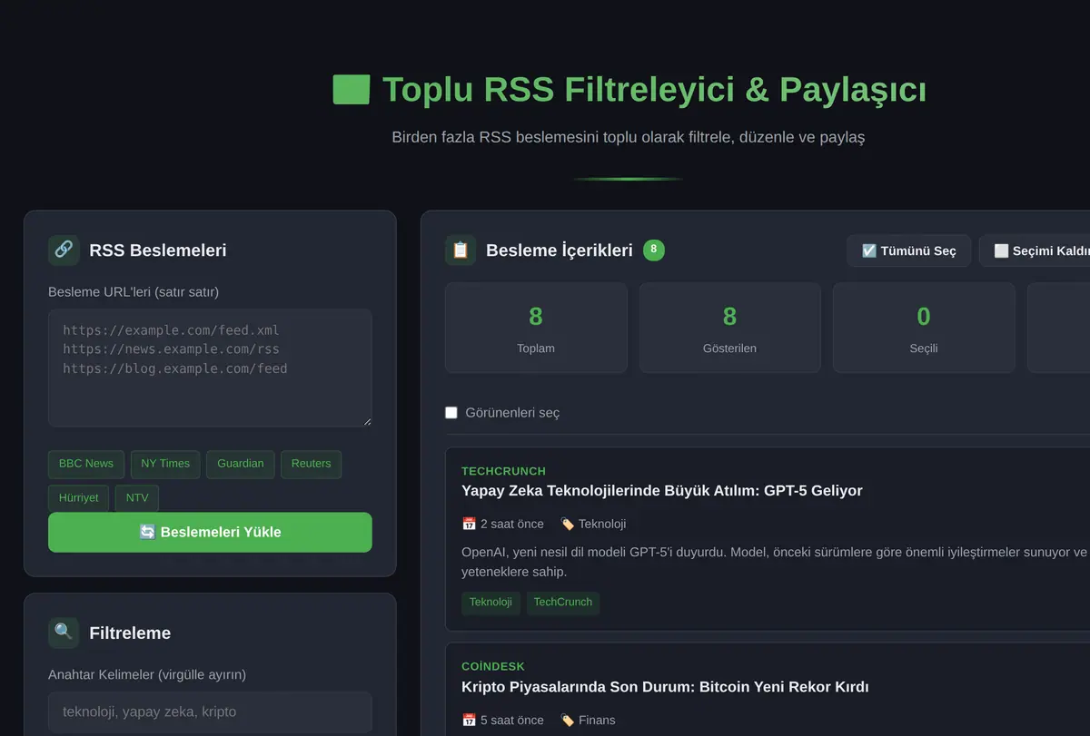Image resolution: width=1090 pixels, height=736 pixels.
Task: Click tag icon next to Teknoloji category
Action: click(x=567, y=524)
